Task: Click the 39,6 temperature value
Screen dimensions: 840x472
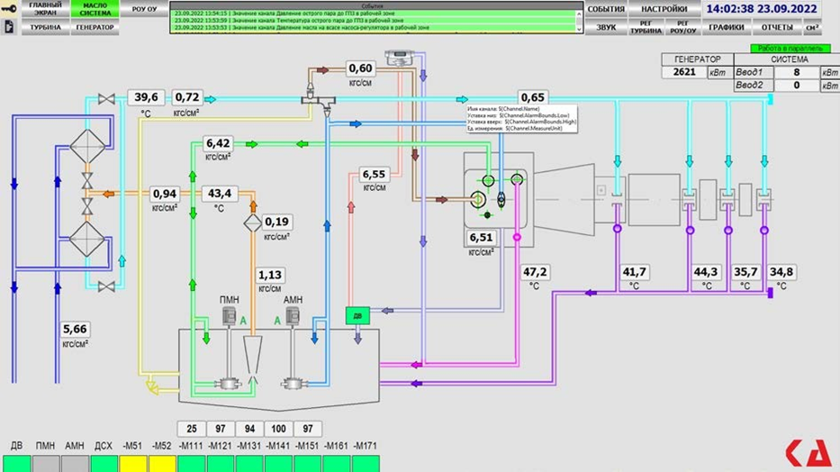Action: [146, 97]
